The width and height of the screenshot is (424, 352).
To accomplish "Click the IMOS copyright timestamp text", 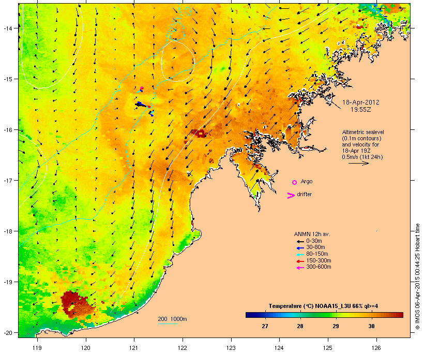I will 417,276.
